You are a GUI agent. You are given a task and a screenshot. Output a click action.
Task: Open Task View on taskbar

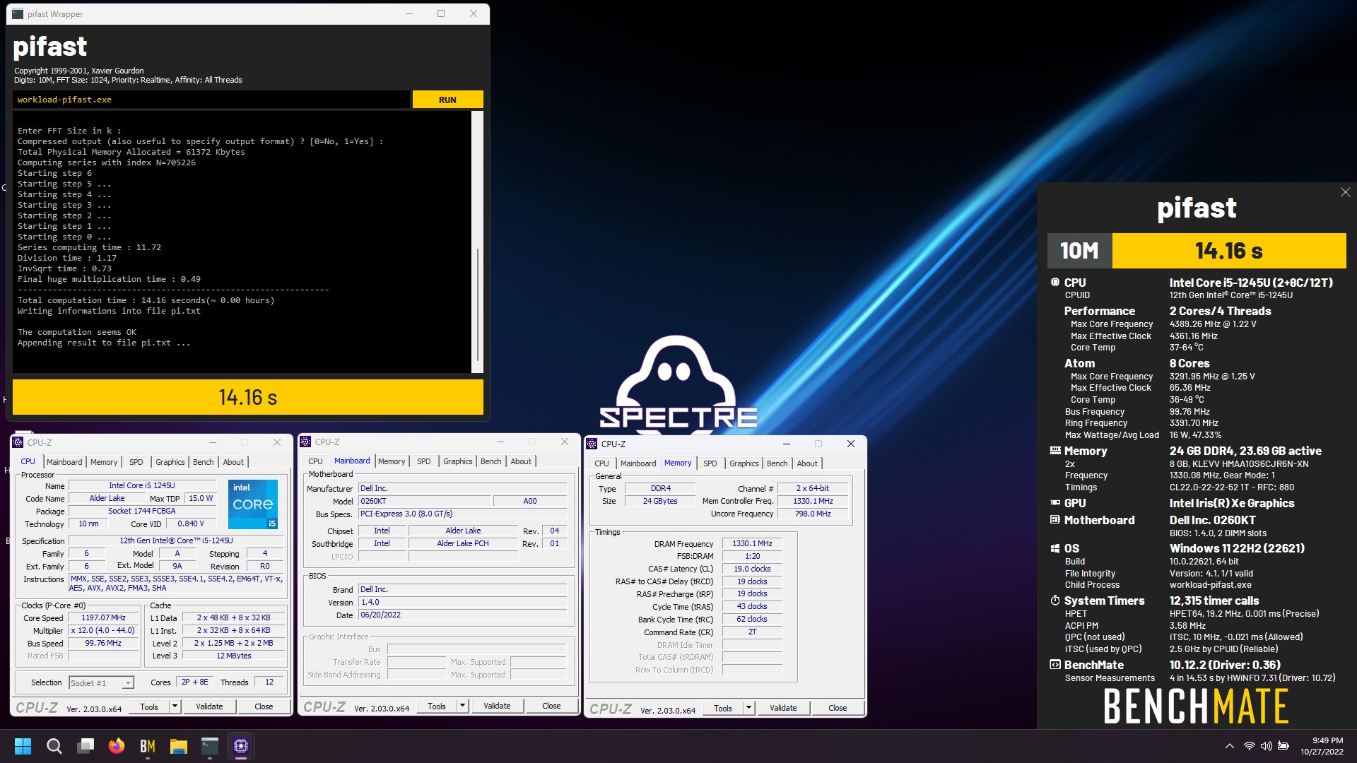(x=86, y=746)
